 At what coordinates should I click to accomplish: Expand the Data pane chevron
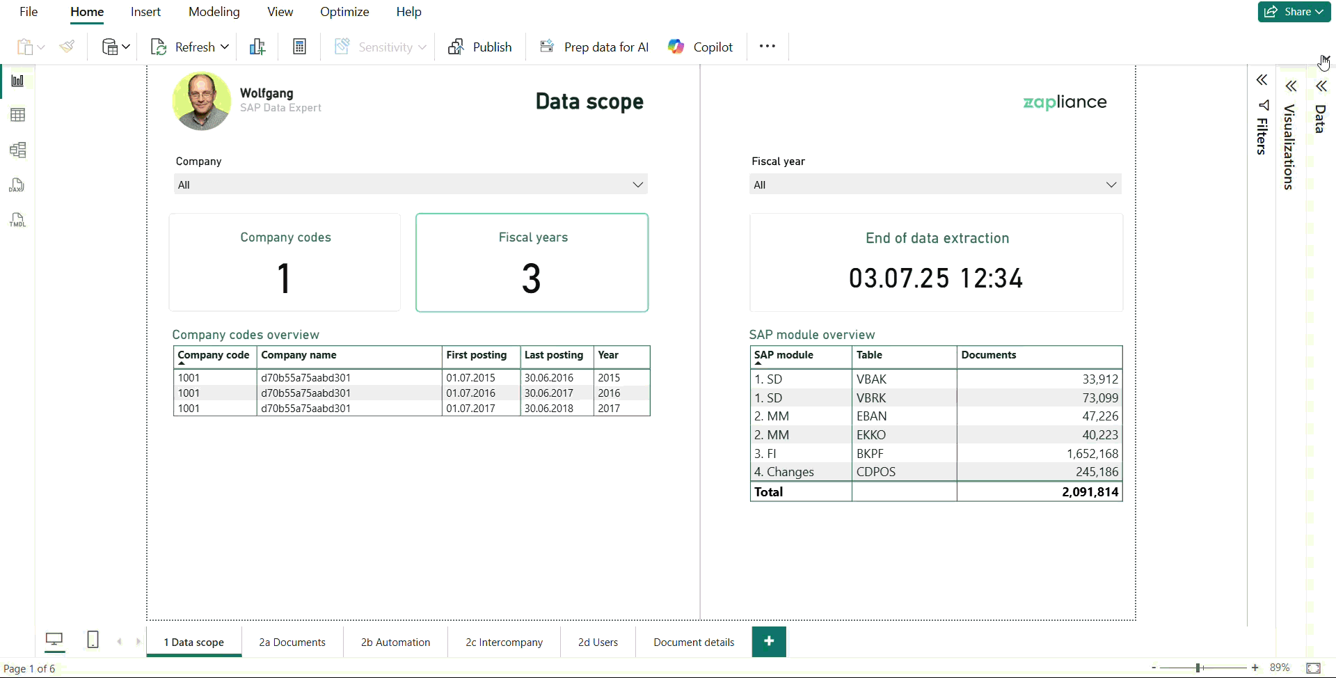pos(1321,86)
